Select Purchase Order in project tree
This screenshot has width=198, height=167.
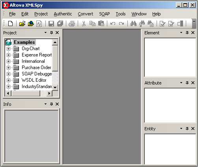(36, 68)
